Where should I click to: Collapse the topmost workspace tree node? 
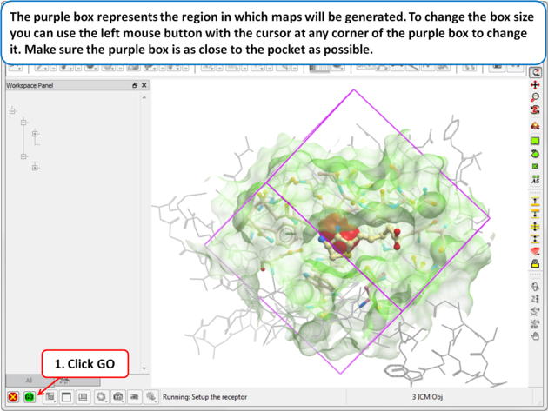(x=12, y=110)
